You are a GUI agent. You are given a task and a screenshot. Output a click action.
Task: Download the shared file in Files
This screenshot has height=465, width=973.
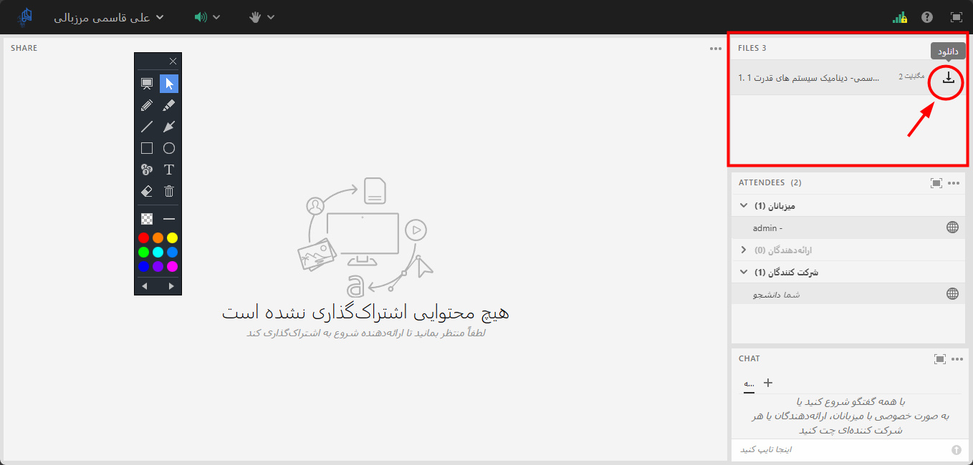point(948,78)
